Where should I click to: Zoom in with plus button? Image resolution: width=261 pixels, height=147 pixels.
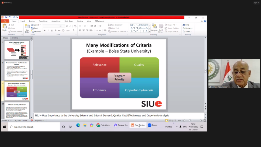click(x=201, y=120)
